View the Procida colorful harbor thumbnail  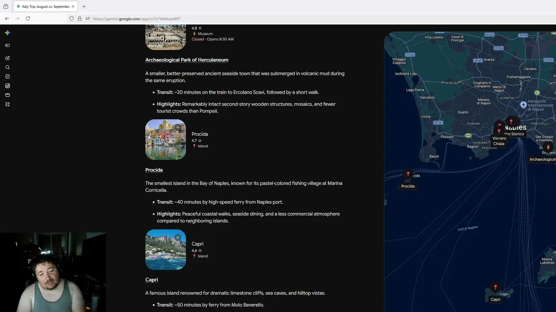click(165, 140)
